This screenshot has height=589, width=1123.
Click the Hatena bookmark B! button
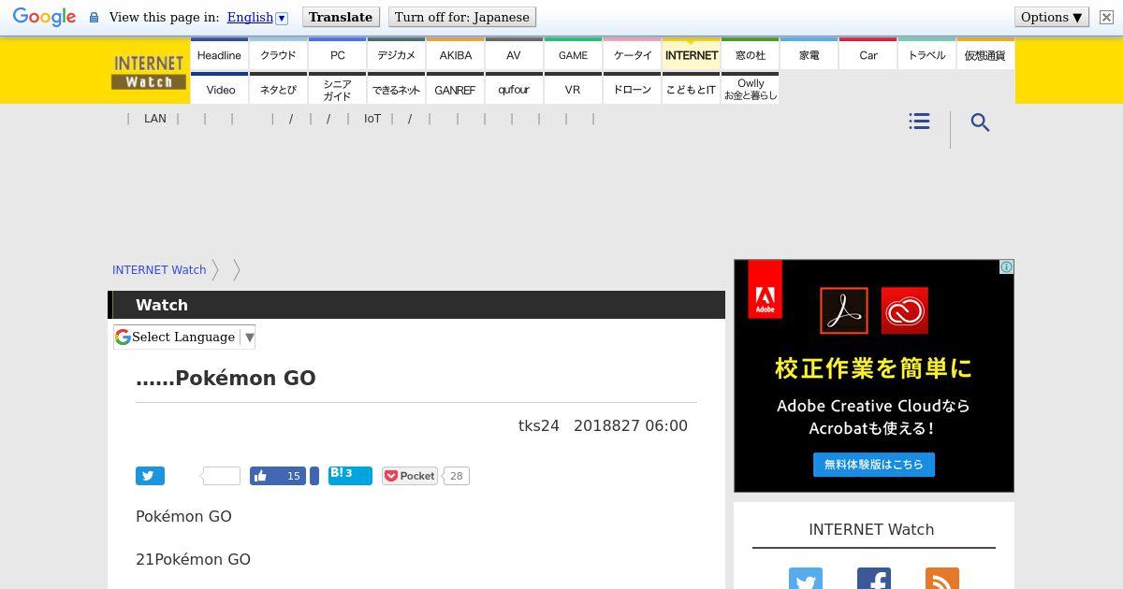click(x=350, y=475)
